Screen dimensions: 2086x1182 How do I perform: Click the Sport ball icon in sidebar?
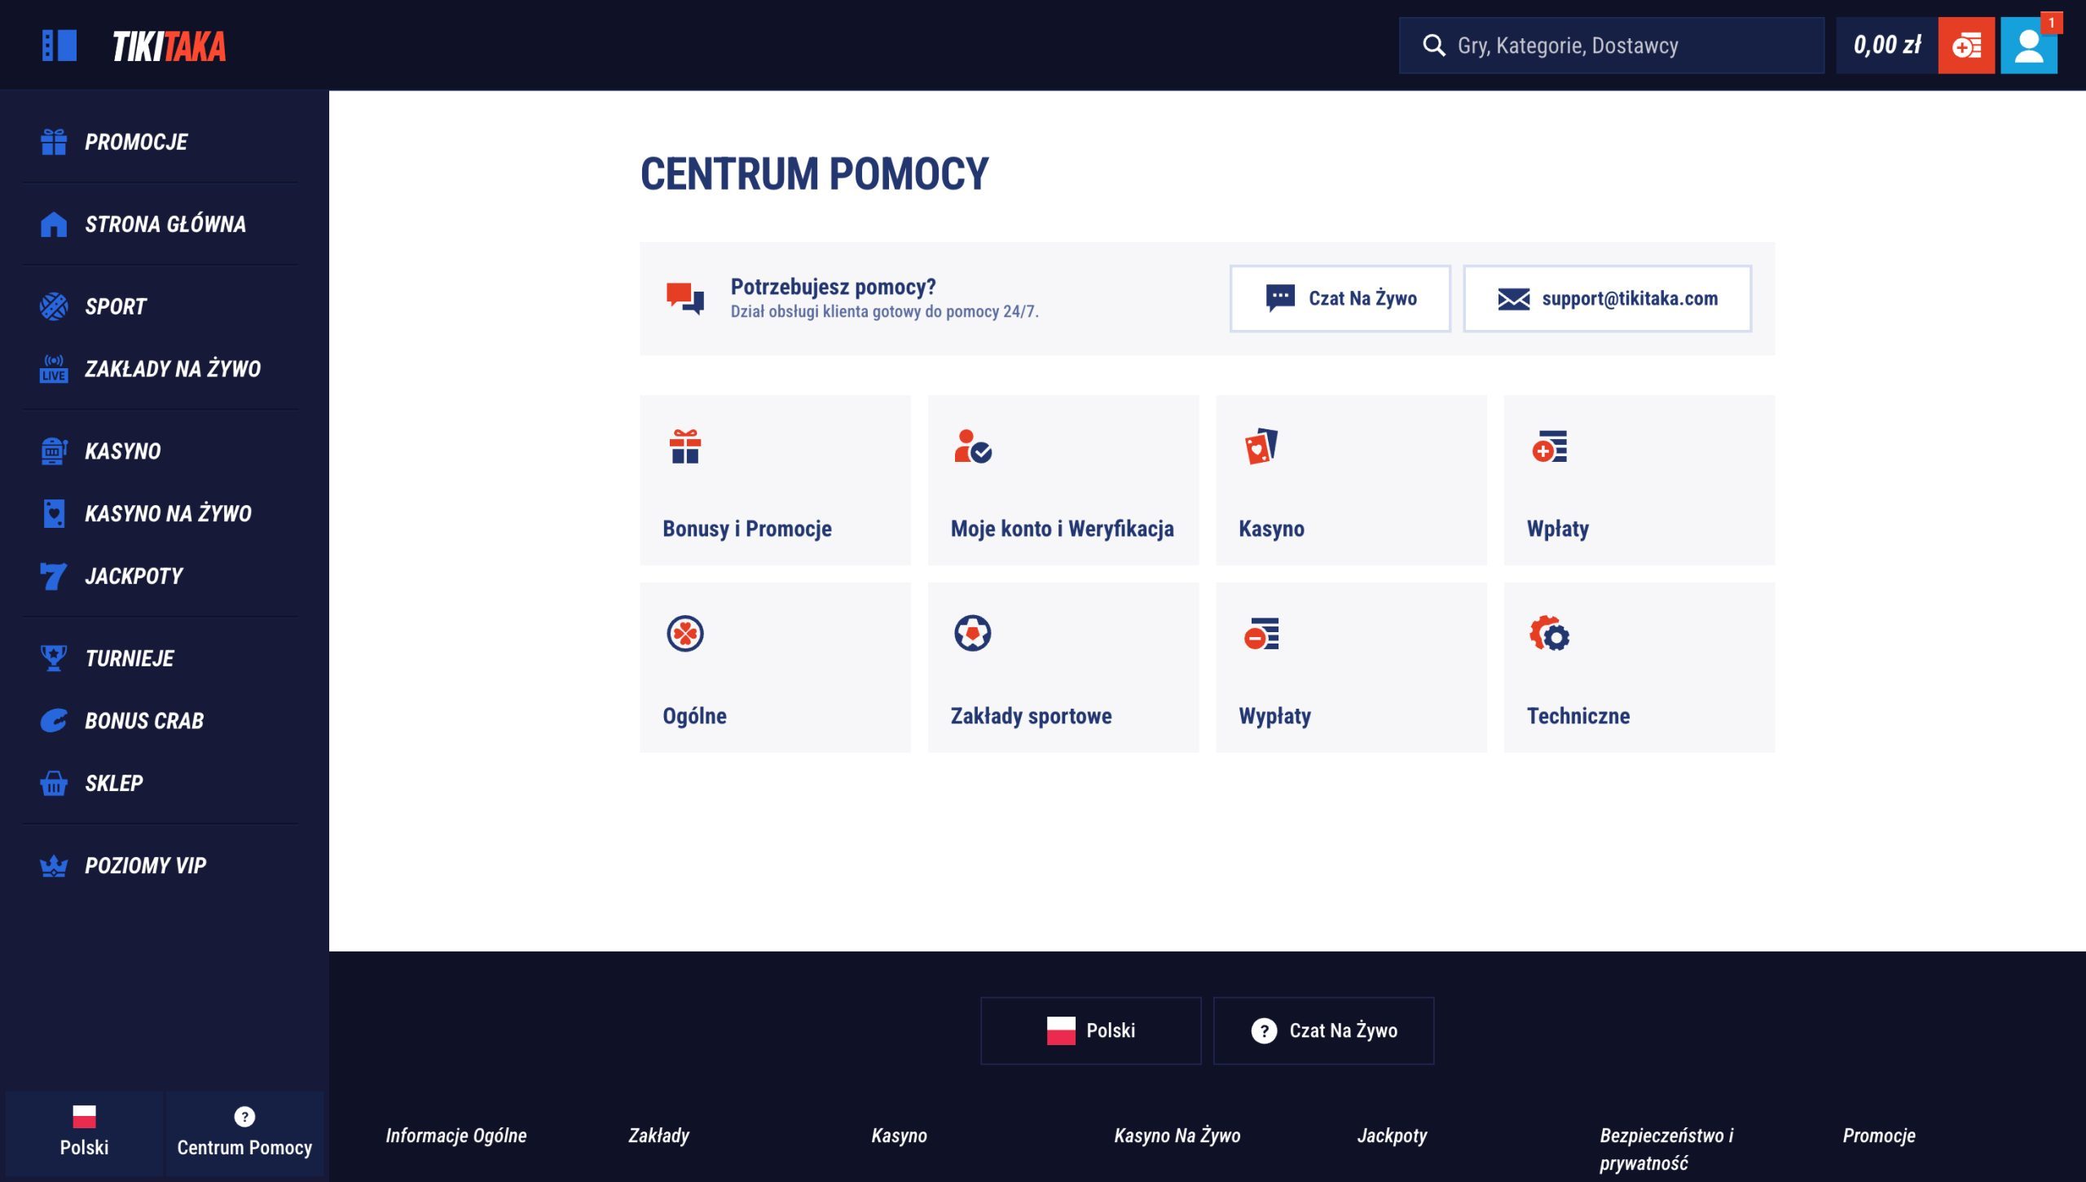pos(54,306)
